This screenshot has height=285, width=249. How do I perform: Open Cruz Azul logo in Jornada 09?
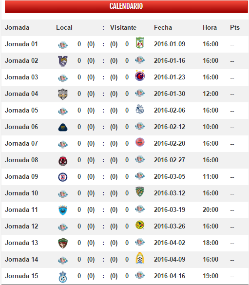pyautogui.click(x=63, y=177)
